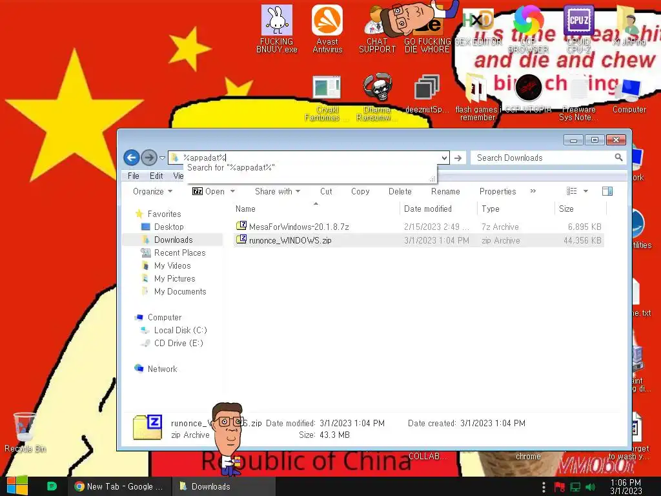The width and height of the screenshot is (661, 496).
Task: Click the Computer desktop icon
Action: click(629, 96)
